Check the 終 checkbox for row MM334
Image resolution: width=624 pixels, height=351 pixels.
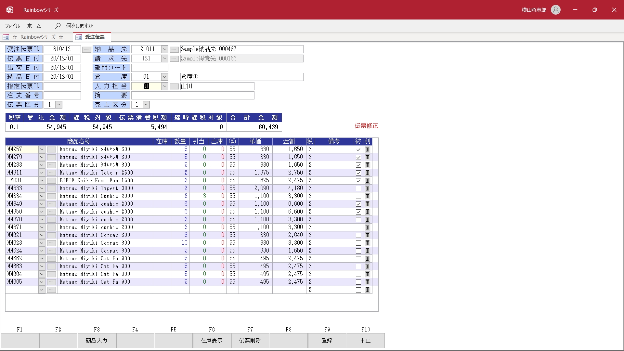pos(358,196)
